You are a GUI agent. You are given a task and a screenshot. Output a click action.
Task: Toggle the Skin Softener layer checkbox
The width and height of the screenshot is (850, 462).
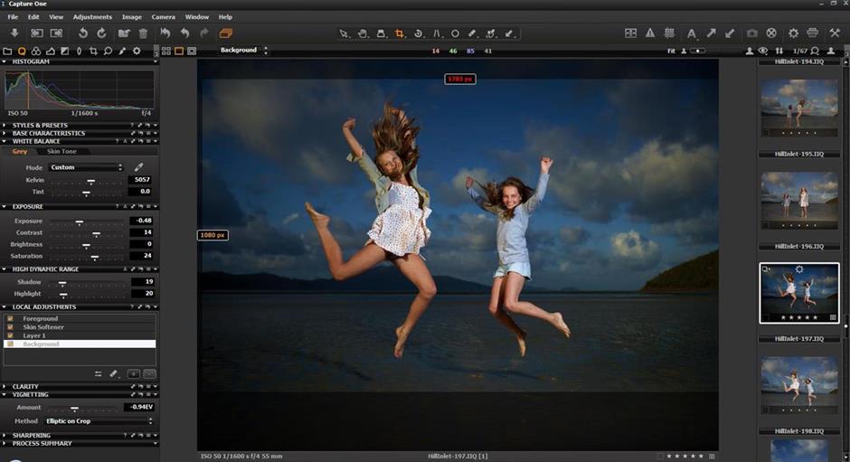[x=10, y=327]
